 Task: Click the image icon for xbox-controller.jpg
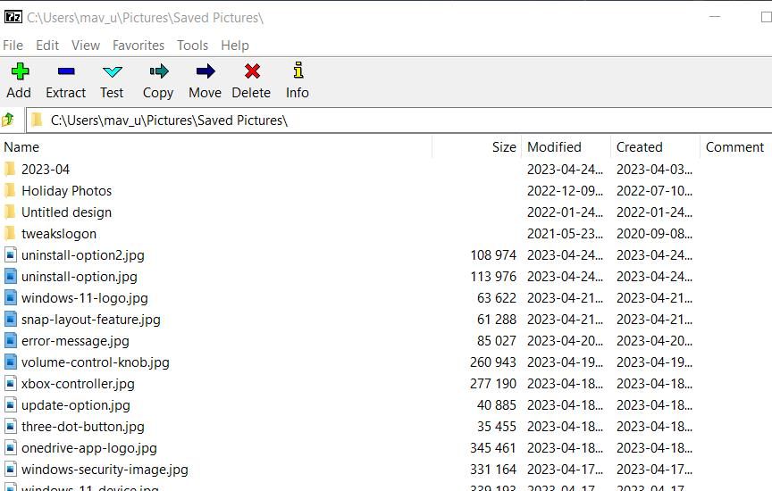tap(11, 383)
